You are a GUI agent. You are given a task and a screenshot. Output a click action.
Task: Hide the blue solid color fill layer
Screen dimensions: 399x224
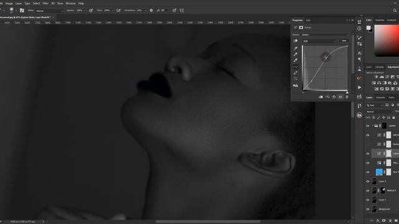point(368,172)
